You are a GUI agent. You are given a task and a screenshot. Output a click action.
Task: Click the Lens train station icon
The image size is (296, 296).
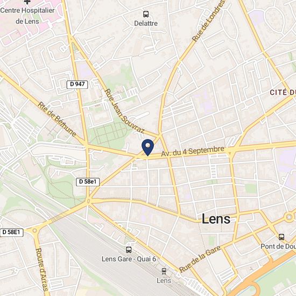coord(164,271)
